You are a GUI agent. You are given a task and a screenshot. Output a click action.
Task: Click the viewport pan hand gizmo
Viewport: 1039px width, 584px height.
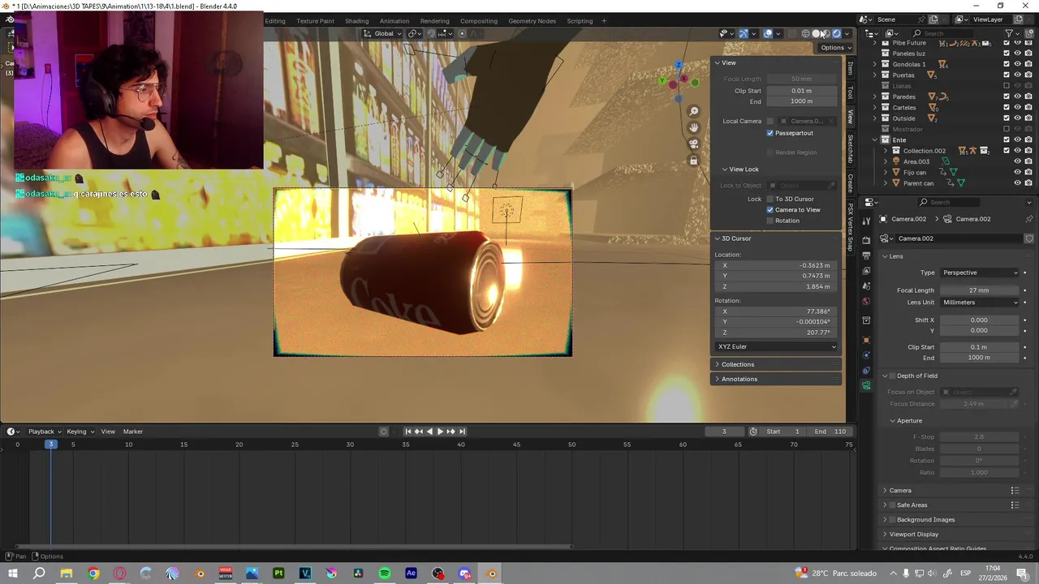pyautogui.click(x=694, y=127)
